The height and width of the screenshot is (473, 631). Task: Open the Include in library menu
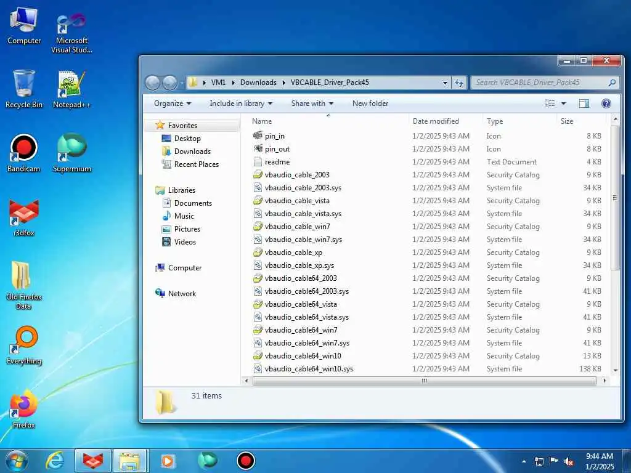(x=241, y=103)
